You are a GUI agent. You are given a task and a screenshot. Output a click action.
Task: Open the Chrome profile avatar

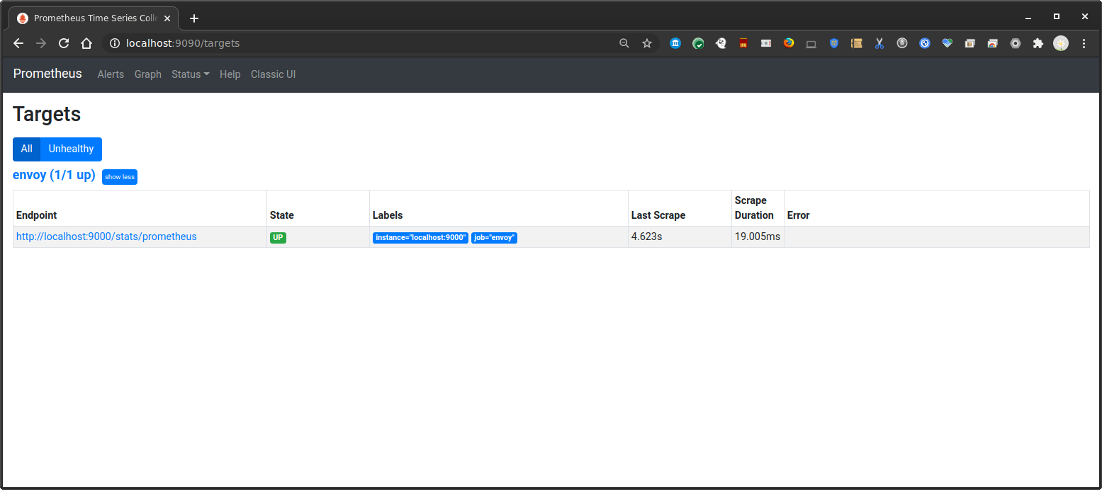pyautogui.click(x=1061, y=43)
